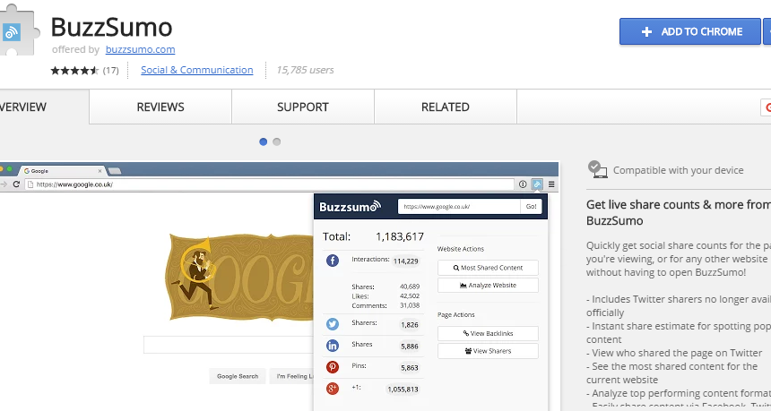
Task: Click the star rating with 17 reviews
Action: coord(84,70)
